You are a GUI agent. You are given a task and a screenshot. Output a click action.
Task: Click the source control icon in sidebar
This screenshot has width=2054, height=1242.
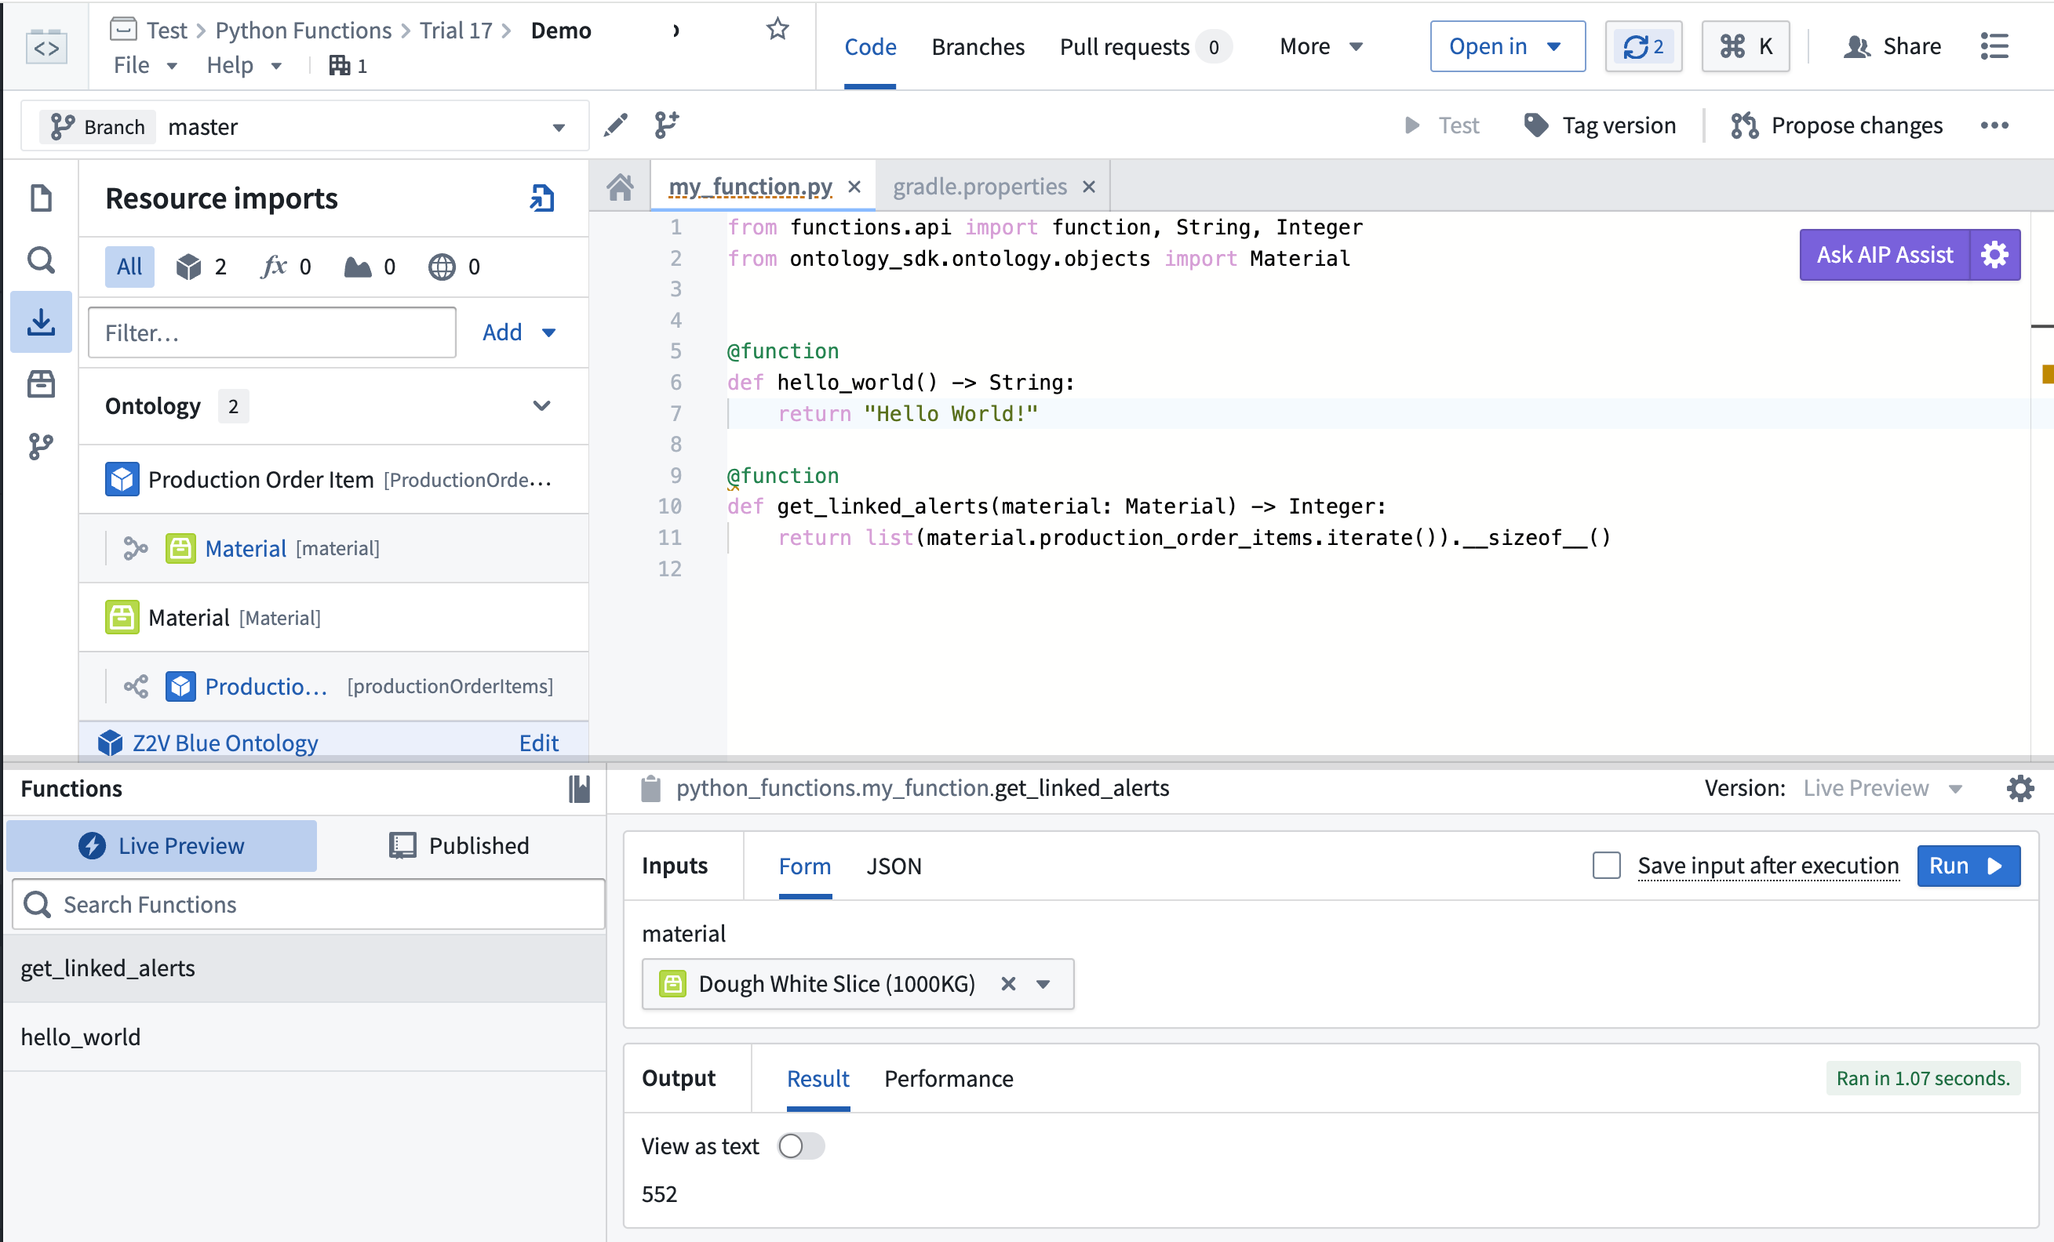click(39, 446)
